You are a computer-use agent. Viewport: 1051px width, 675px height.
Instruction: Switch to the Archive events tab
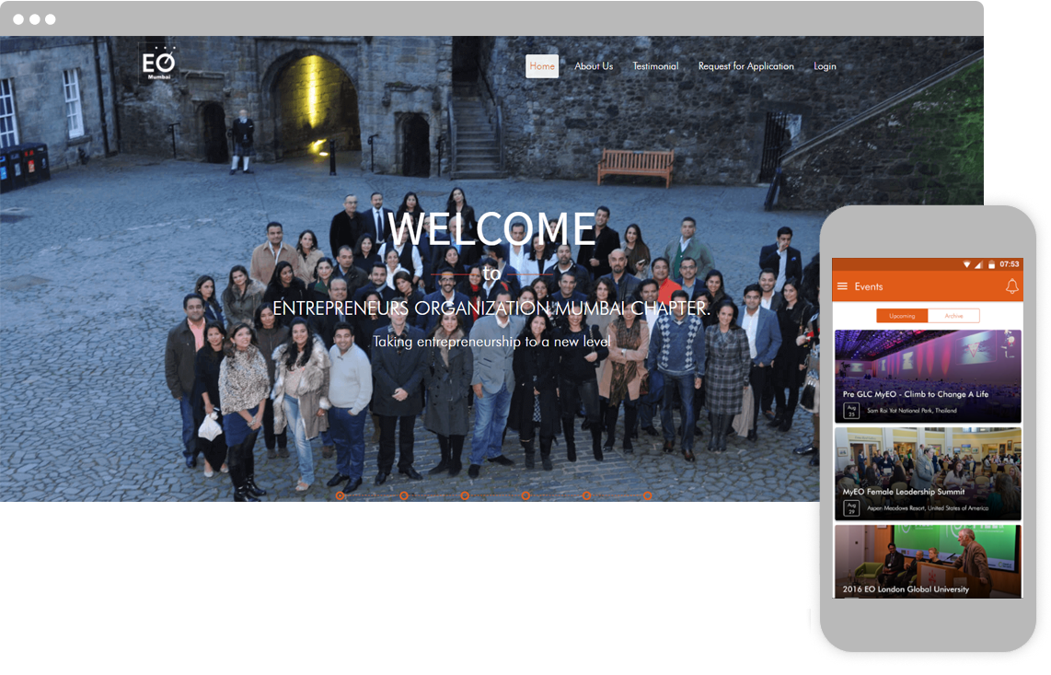tap(953, 316)
